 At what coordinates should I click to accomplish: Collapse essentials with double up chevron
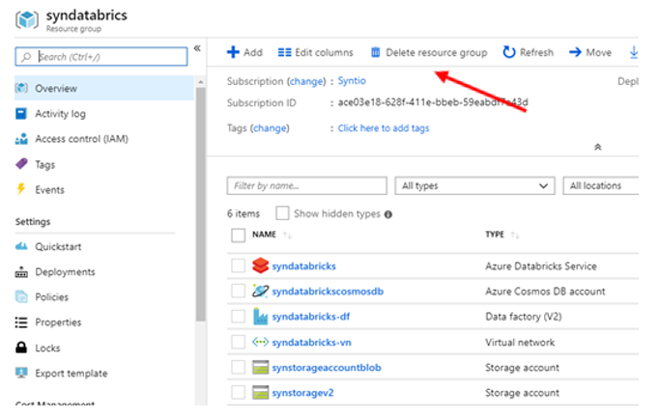pyautogui.click(x=597, y=147)
